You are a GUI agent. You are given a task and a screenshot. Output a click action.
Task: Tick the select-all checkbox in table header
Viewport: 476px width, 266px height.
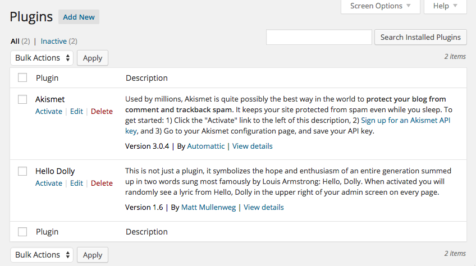(x=22, y=78)
